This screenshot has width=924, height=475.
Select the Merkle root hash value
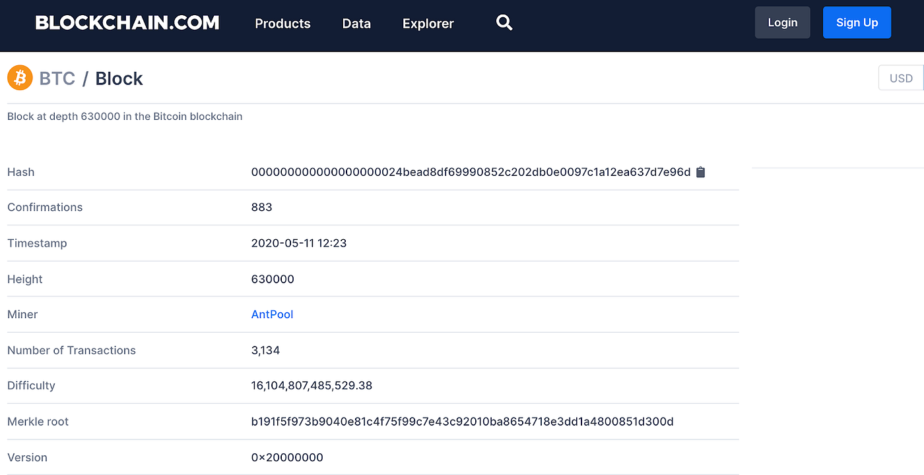462,422
